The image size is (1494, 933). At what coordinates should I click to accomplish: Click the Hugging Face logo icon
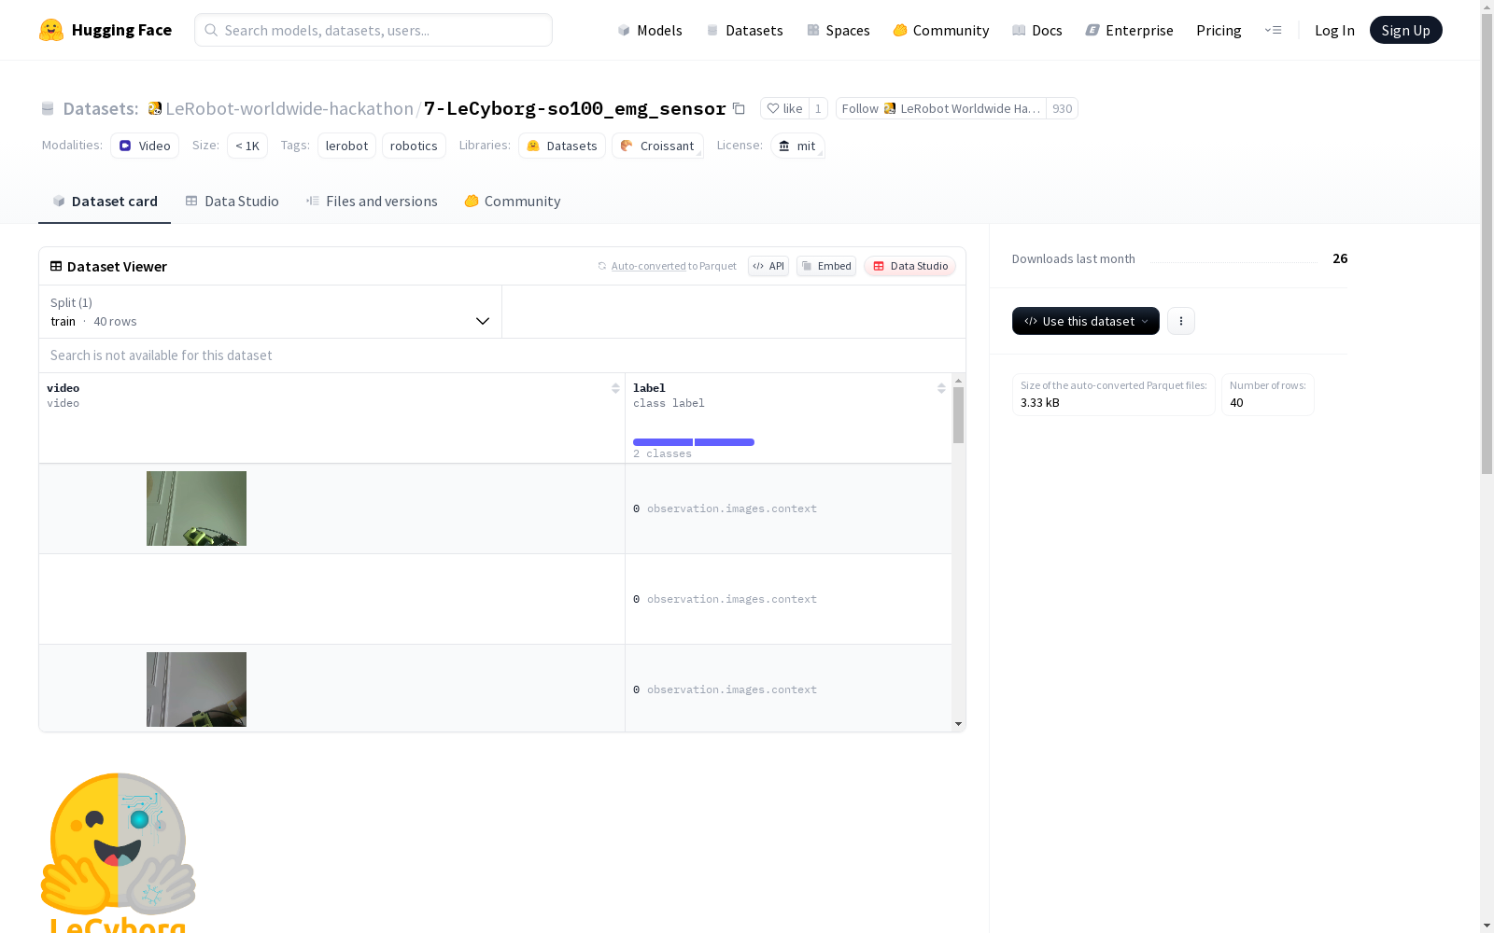click(x=51, y=30)
